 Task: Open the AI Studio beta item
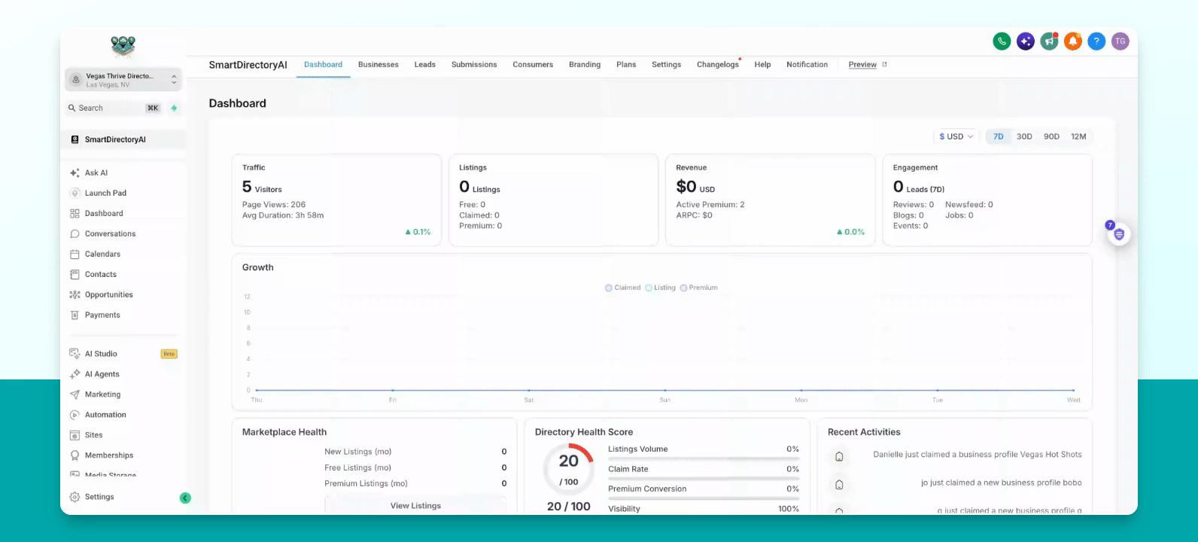[124, 353]
